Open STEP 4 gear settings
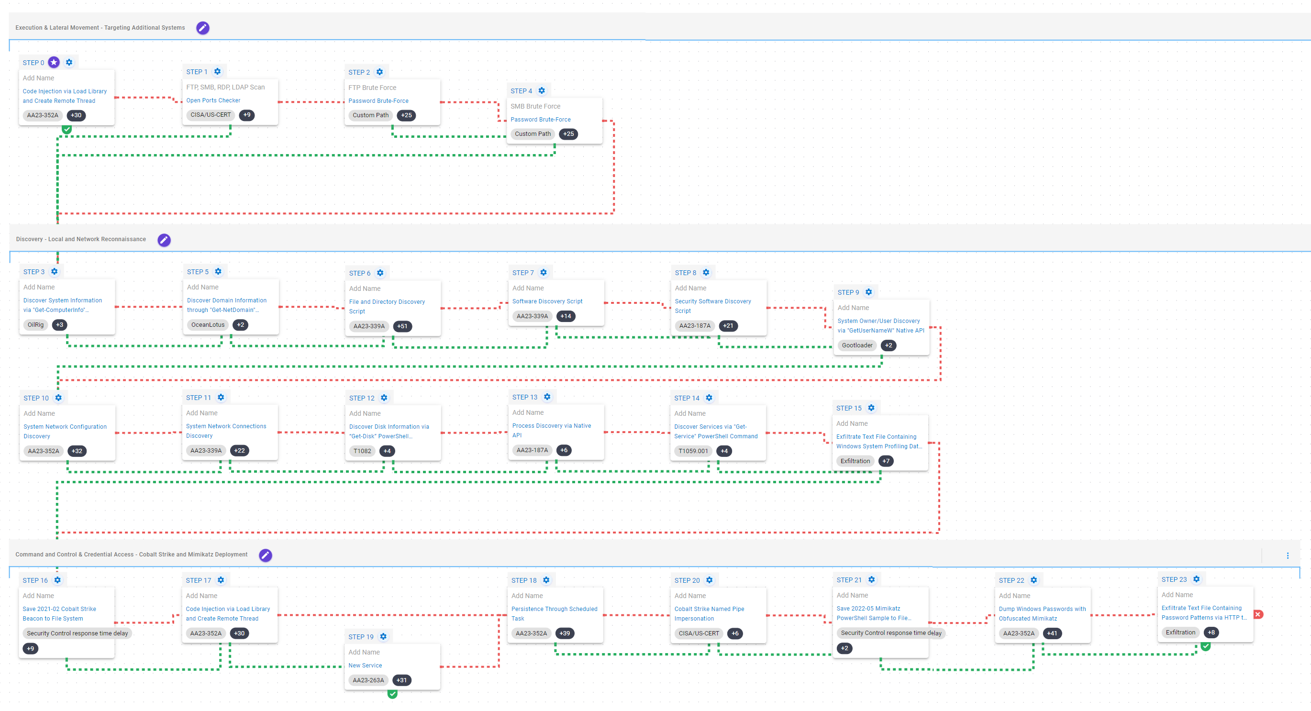 542,90
